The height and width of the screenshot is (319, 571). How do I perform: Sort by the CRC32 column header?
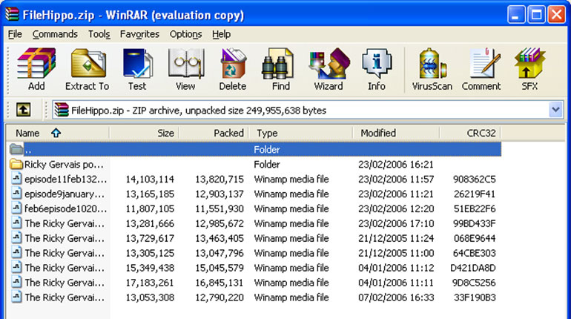click(470, 133)
